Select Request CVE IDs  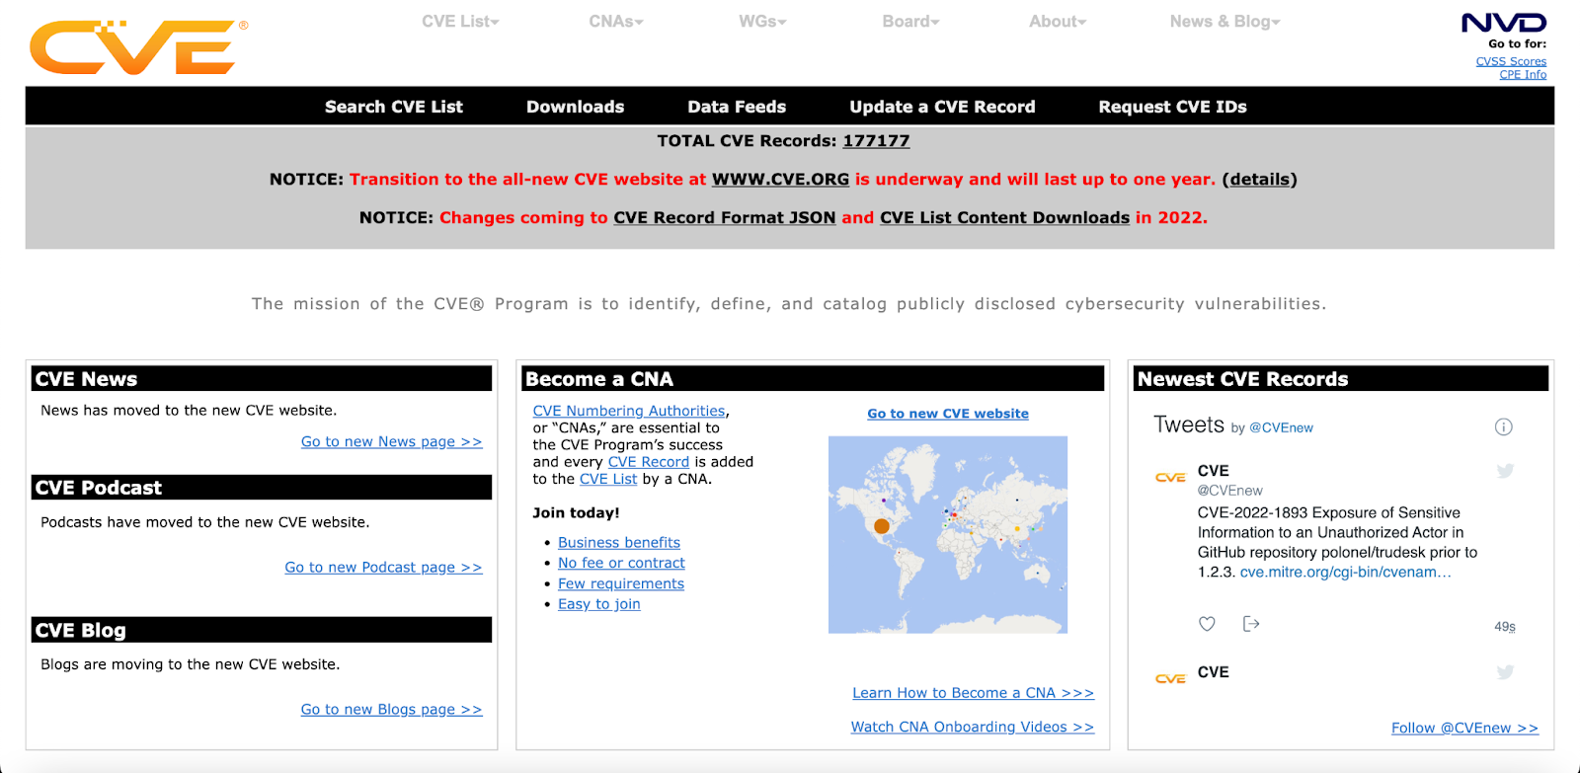1172,107
